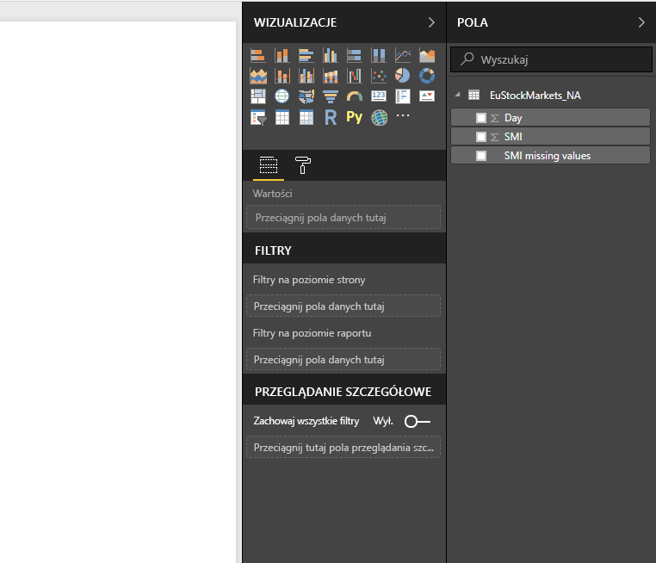Add a Matrix visual
This screenshot has height=563, width=656.
pos(306,118)
